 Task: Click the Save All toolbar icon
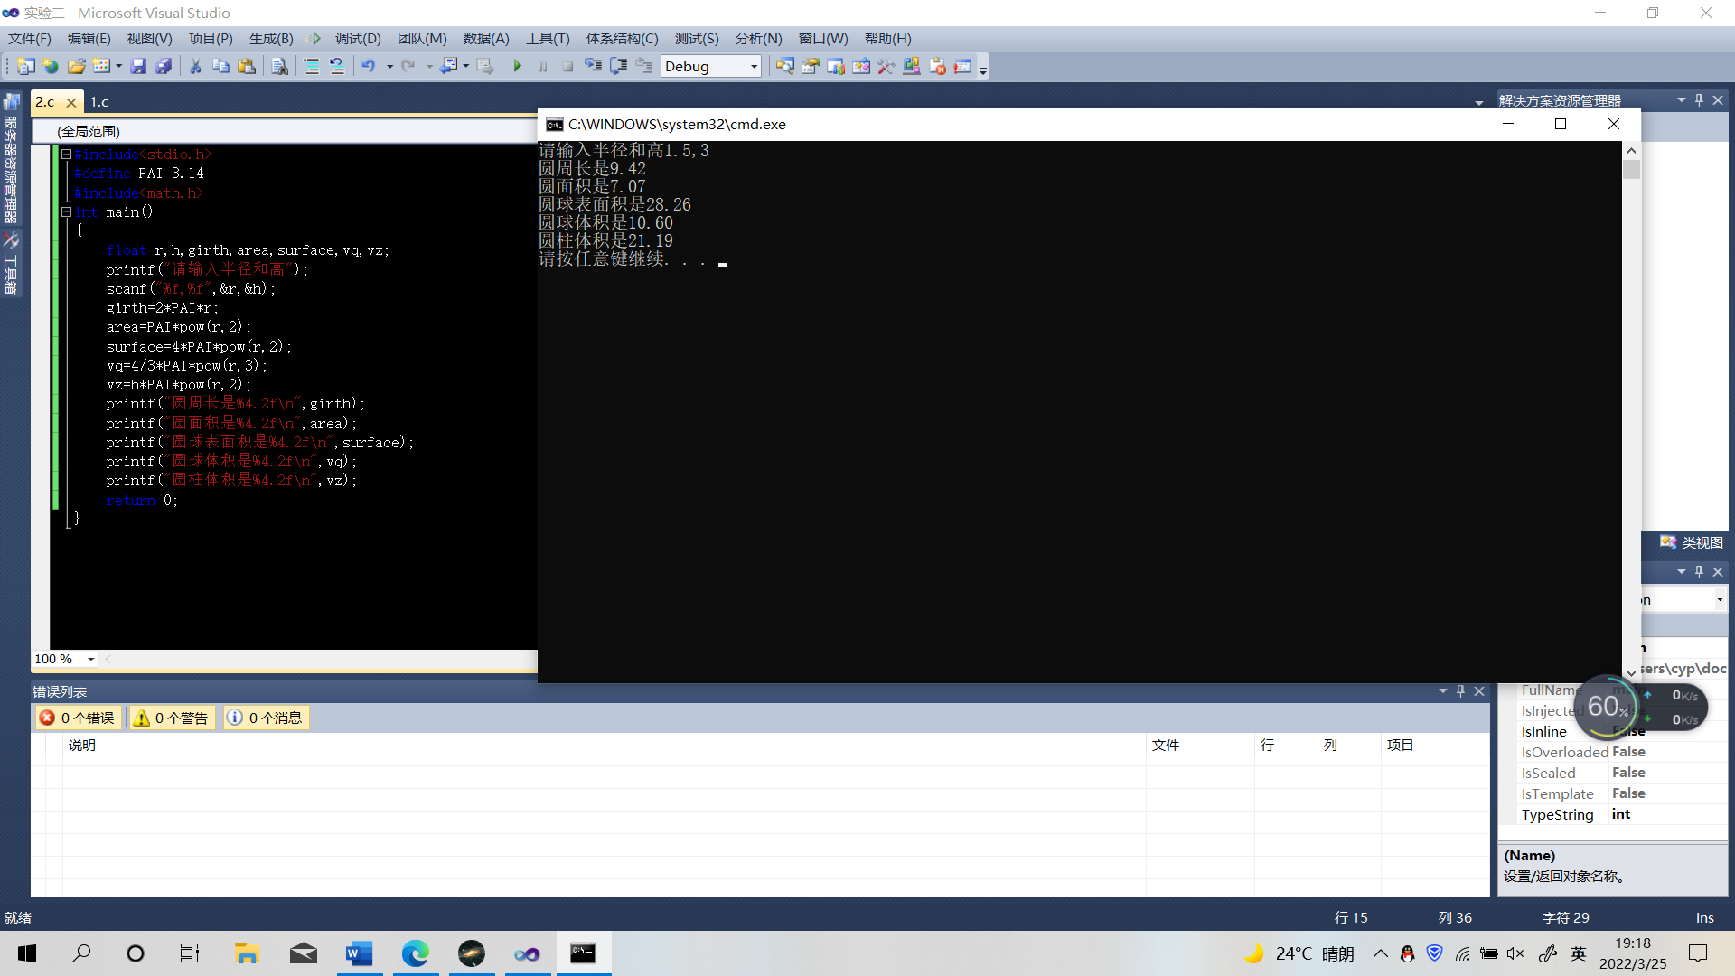(164, 66)
